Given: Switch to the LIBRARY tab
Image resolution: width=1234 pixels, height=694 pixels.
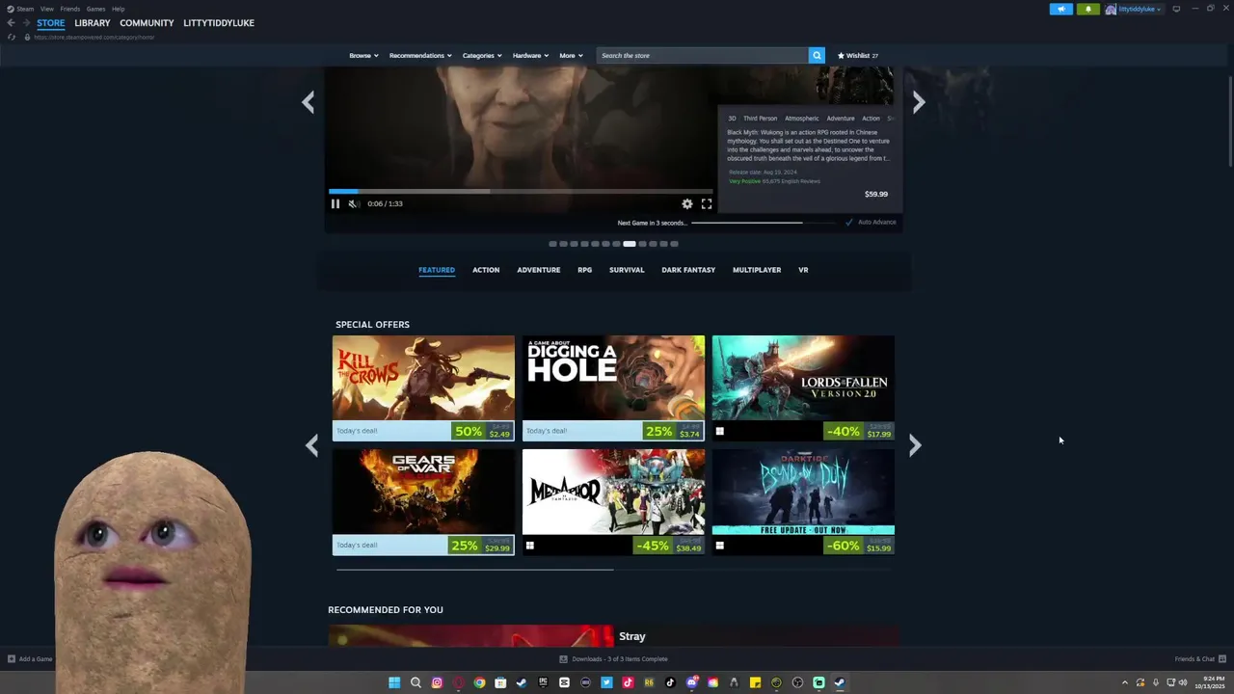Looking at the screenshot, I should (x=93, y=23).
